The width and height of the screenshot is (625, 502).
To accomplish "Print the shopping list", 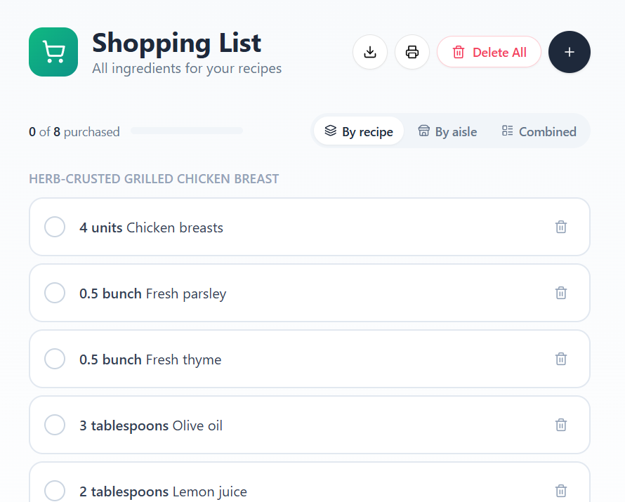I will pyautogui.click(x=412, y=52).
